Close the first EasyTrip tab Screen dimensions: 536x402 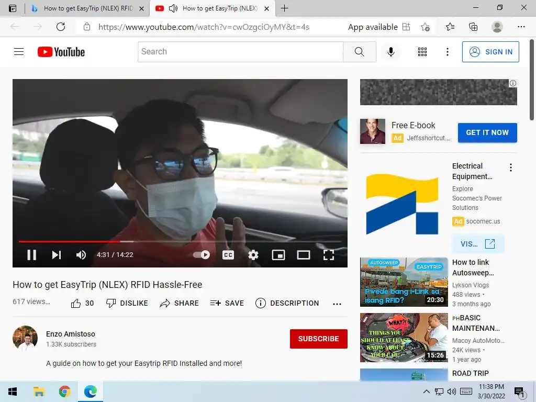(x=141, y=8)
